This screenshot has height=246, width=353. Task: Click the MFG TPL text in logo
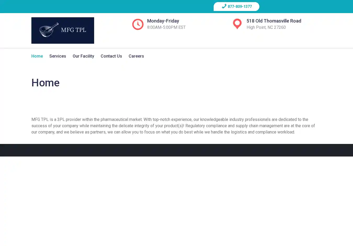[x=73, y=30]
